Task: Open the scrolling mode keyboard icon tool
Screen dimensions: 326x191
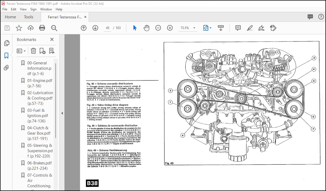Action: [x=221, y=28]
